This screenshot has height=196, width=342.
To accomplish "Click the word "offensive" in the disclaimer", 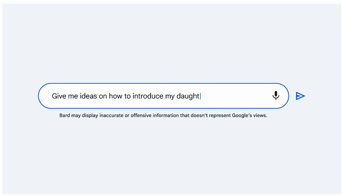I will click(x=141, y=115).
